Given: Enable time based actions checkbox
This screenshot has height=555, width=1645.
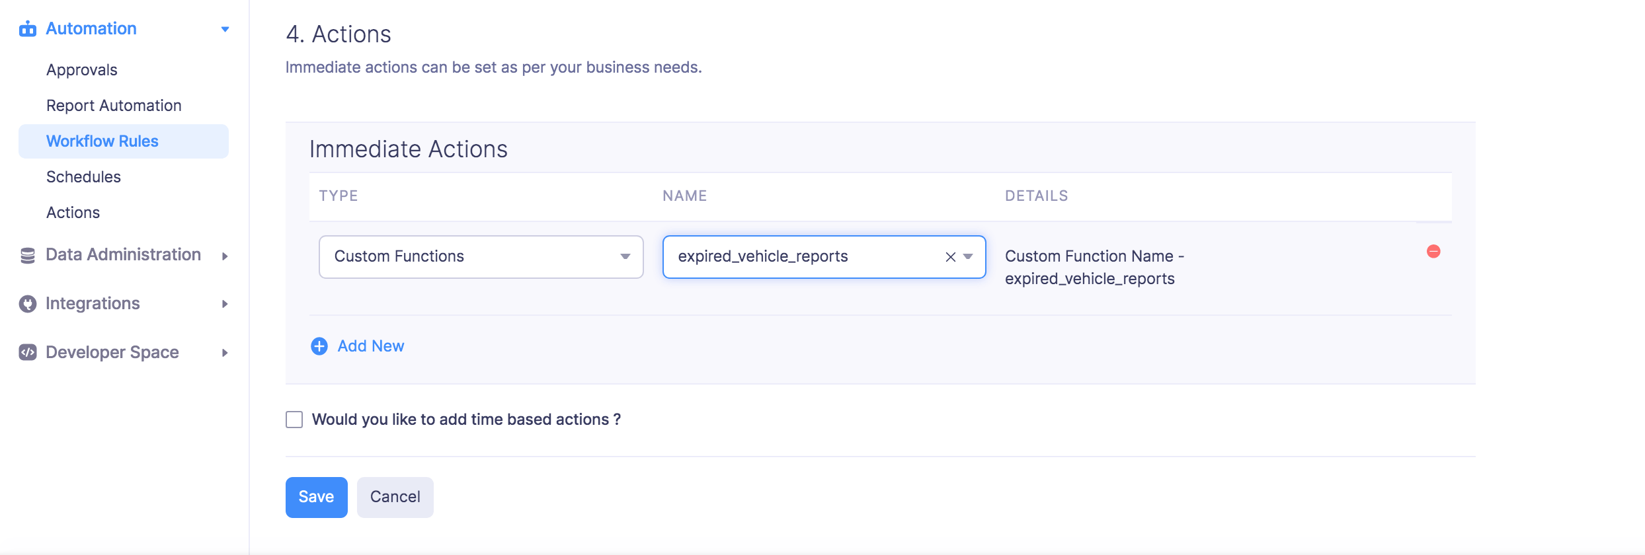Looking at the screenshot, I should (294, 420).
